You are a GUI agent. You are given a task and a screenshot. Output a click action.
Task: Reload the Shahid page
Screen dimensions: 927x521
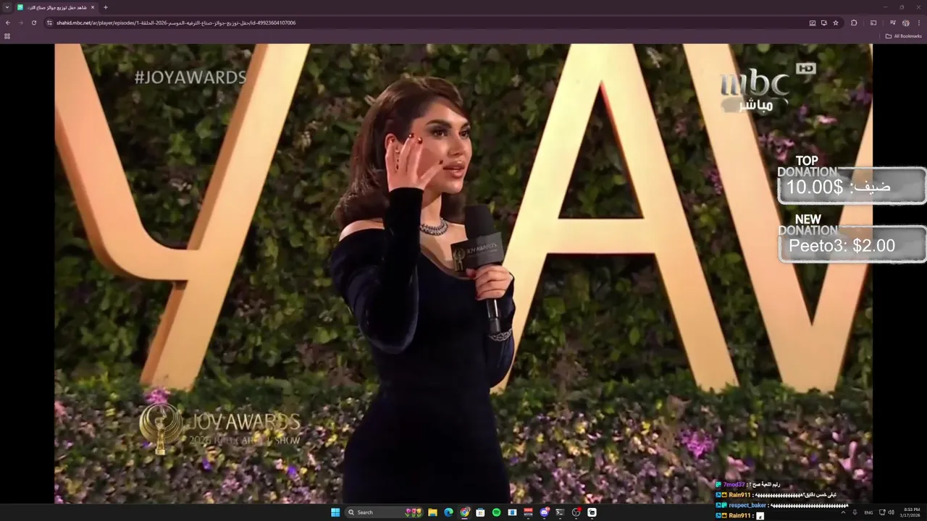(x=33, y=22)
